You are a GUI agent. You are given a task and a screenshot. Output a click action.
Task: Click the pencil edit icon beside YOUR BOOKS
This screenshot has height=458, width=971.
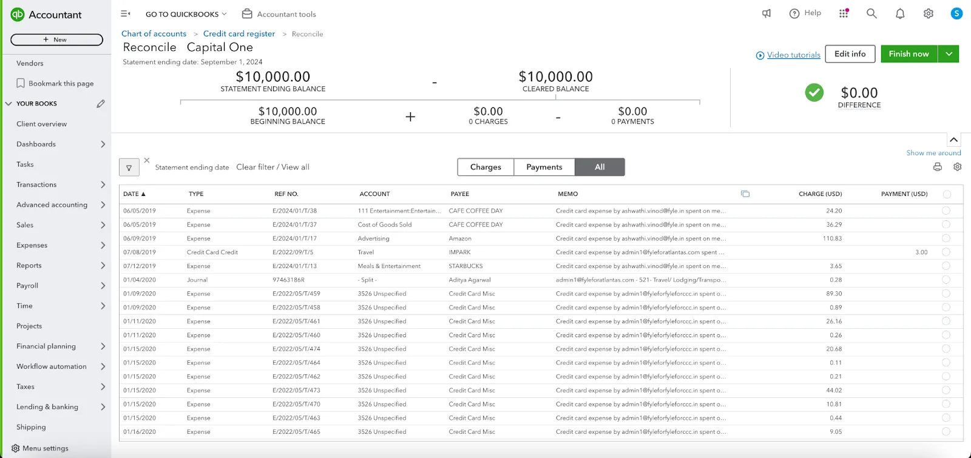[x=101, y=104]
